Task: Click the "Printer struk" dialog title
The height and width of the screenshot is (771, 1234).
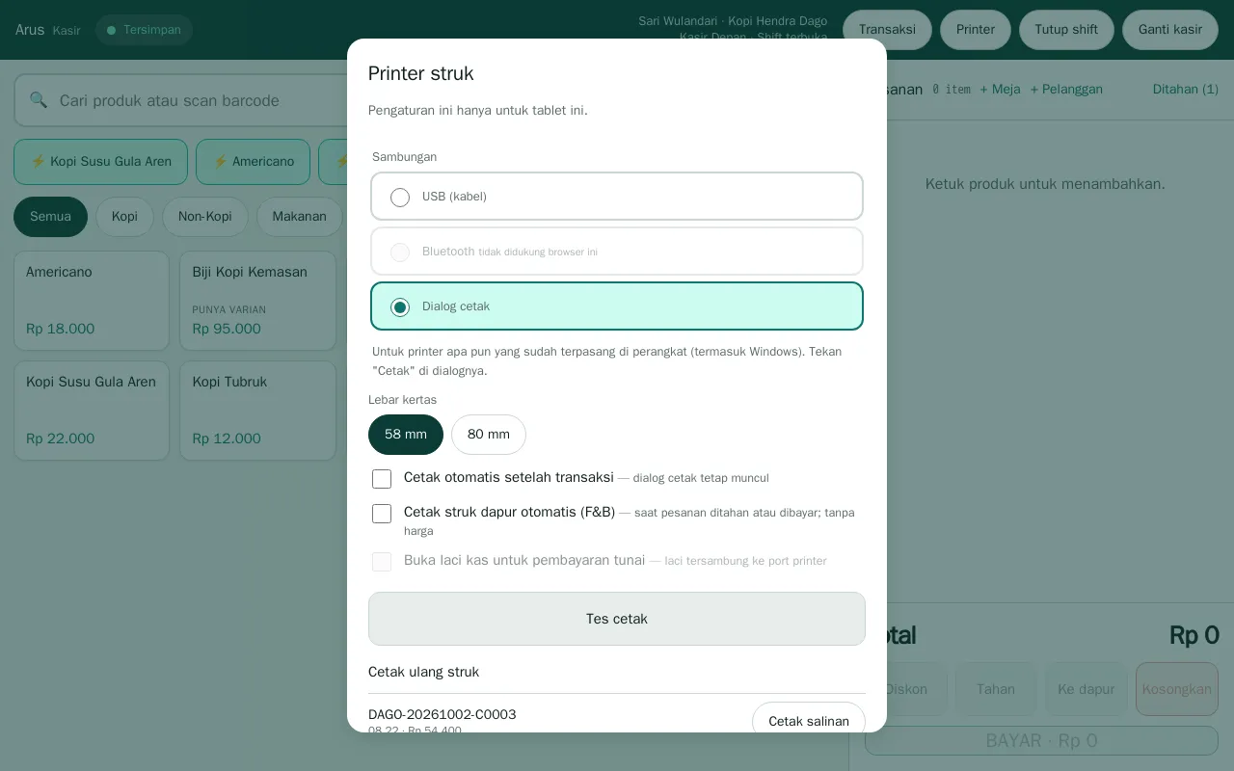Action: pos(421,74)
